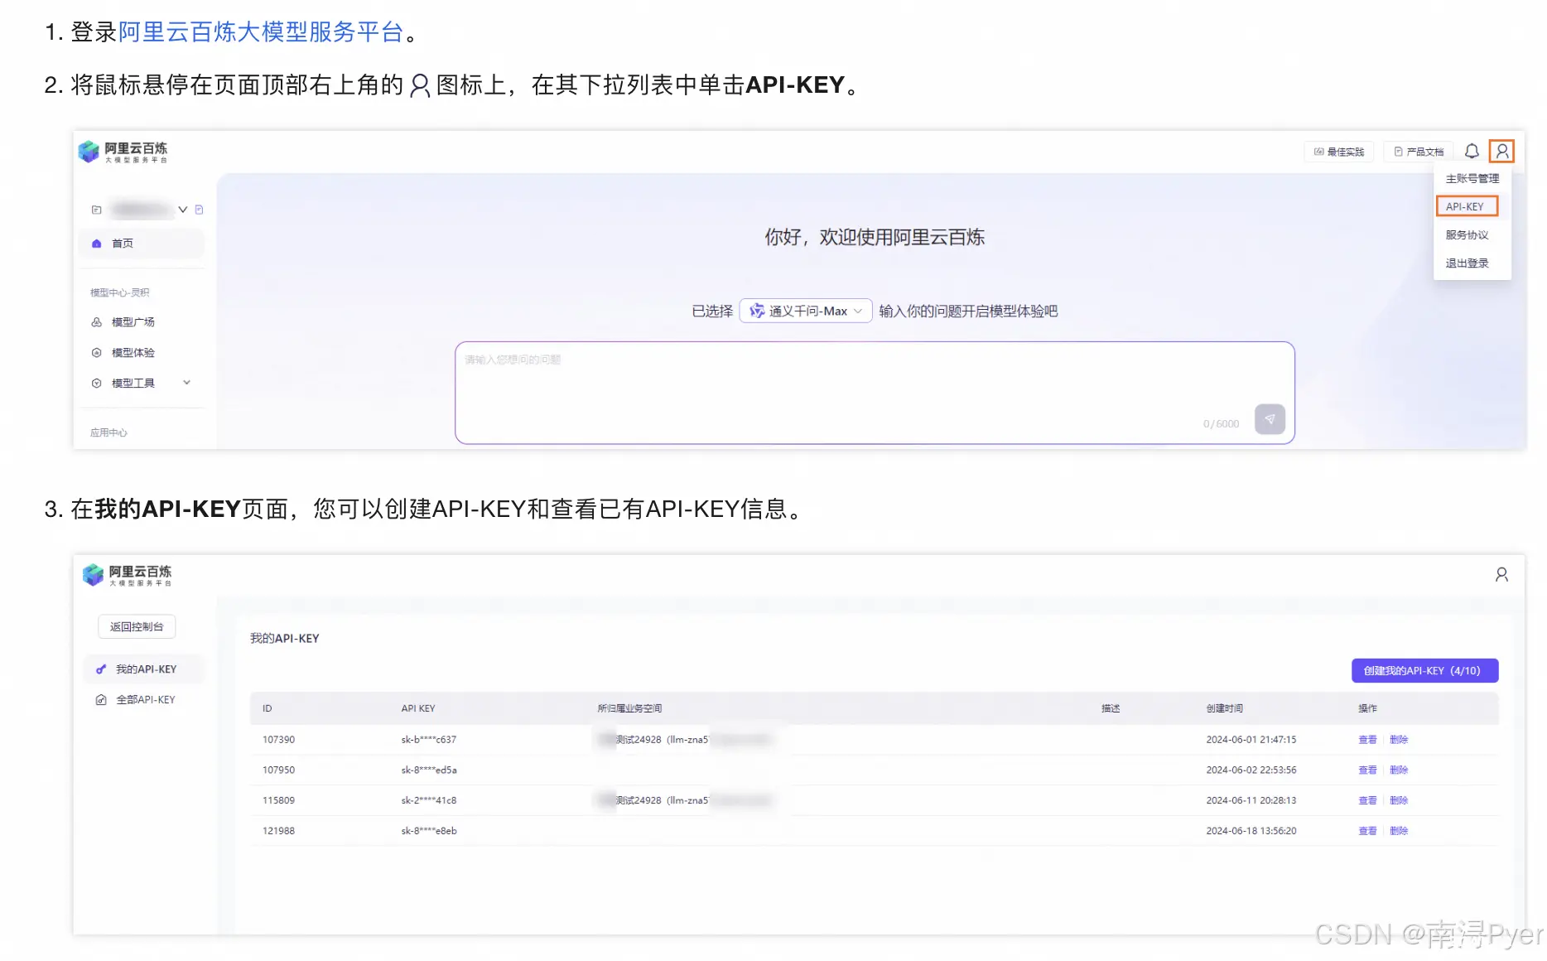The image size is (1547, 961).
Task: Click 查看 for key ID 115809
Action: (1367, 800)
